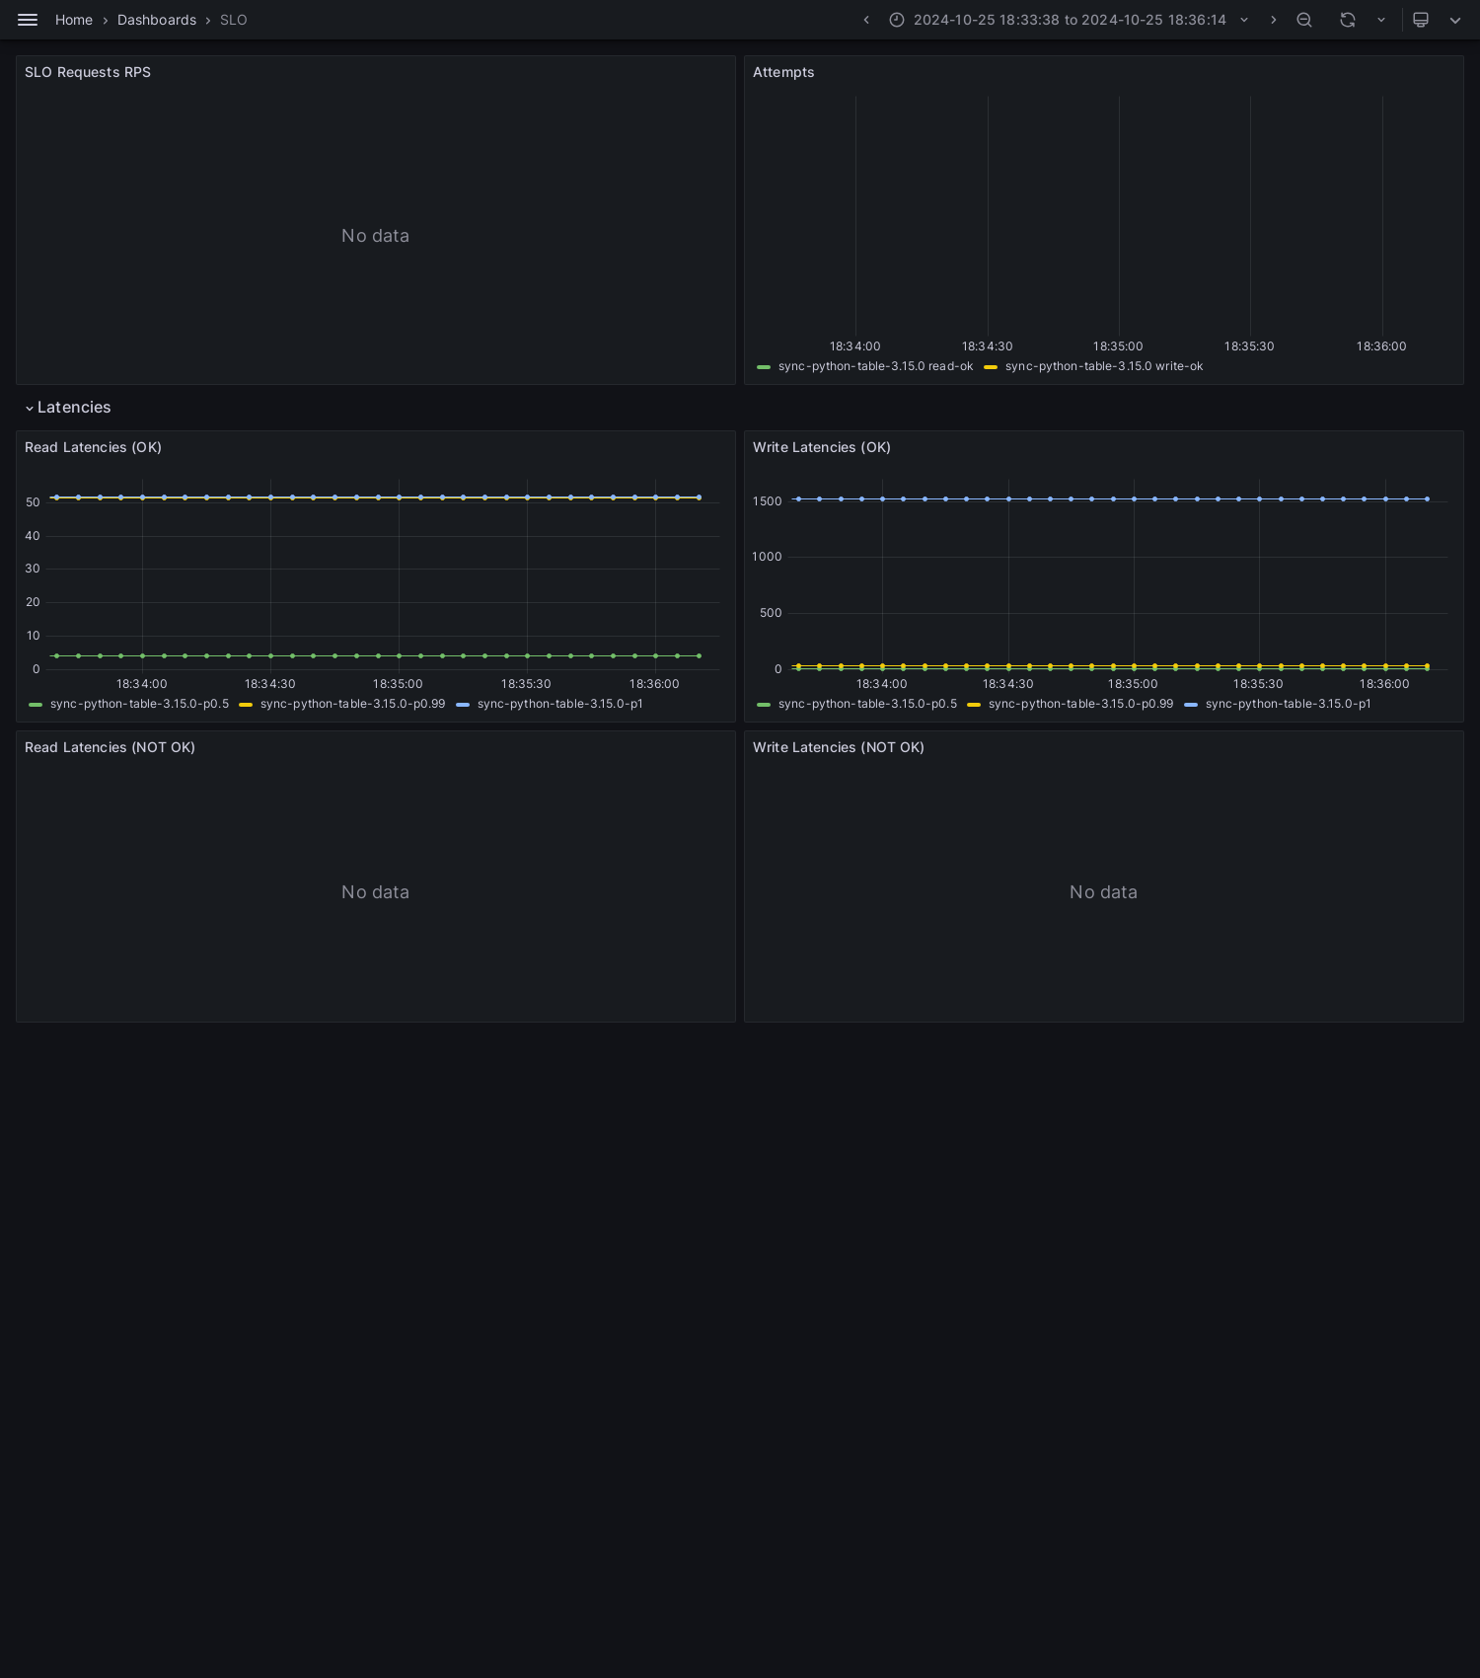Screen dimensions: 1480x1678
Task: Toggle write-ok series in Attempts legend
Action: [1104, 366]
